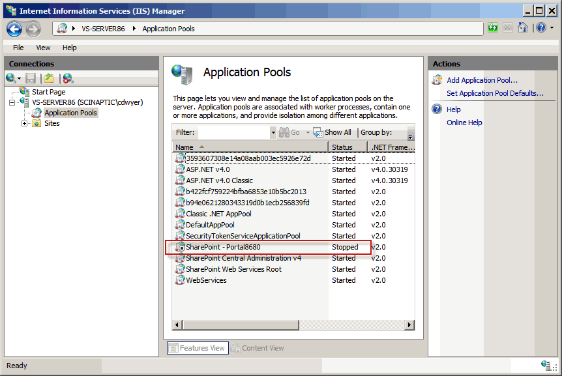The height and width of the screenshot is (376, 562).
Task: Go back with the blue arrow button
Action: (15, 29)
